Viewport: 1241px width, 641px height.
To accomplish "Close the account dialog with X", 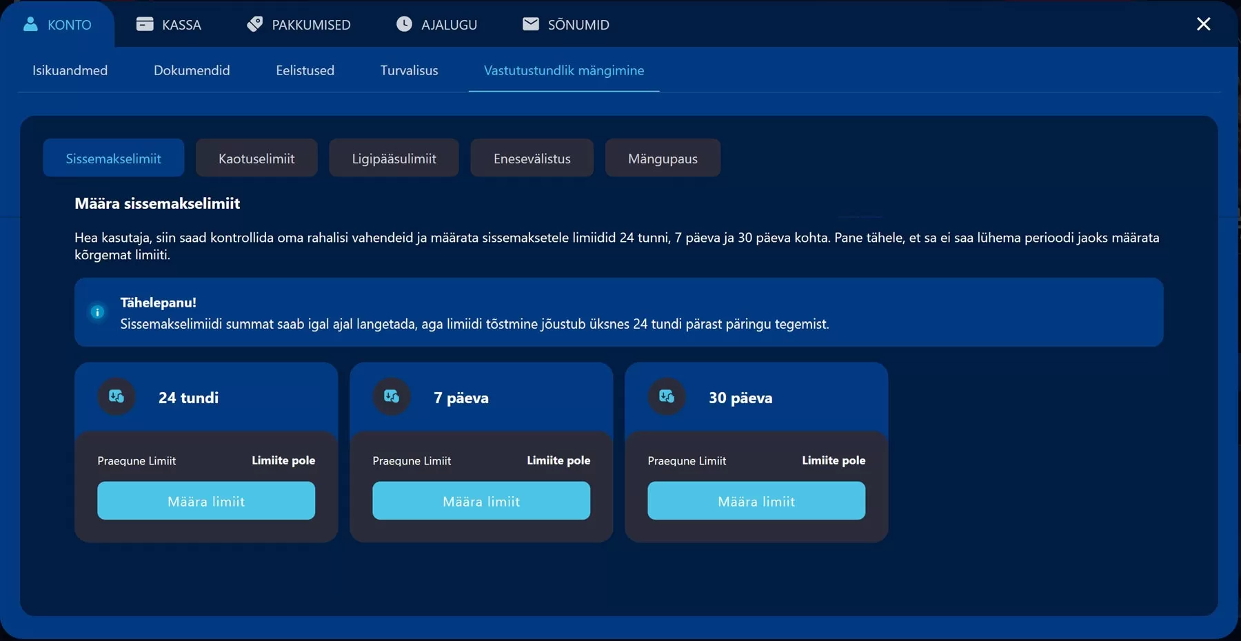I will (1203, 24).
